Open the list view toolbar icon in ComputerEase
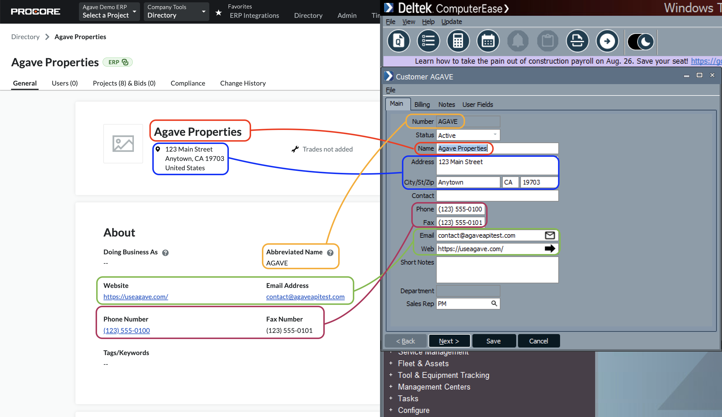 click(428, 41)
